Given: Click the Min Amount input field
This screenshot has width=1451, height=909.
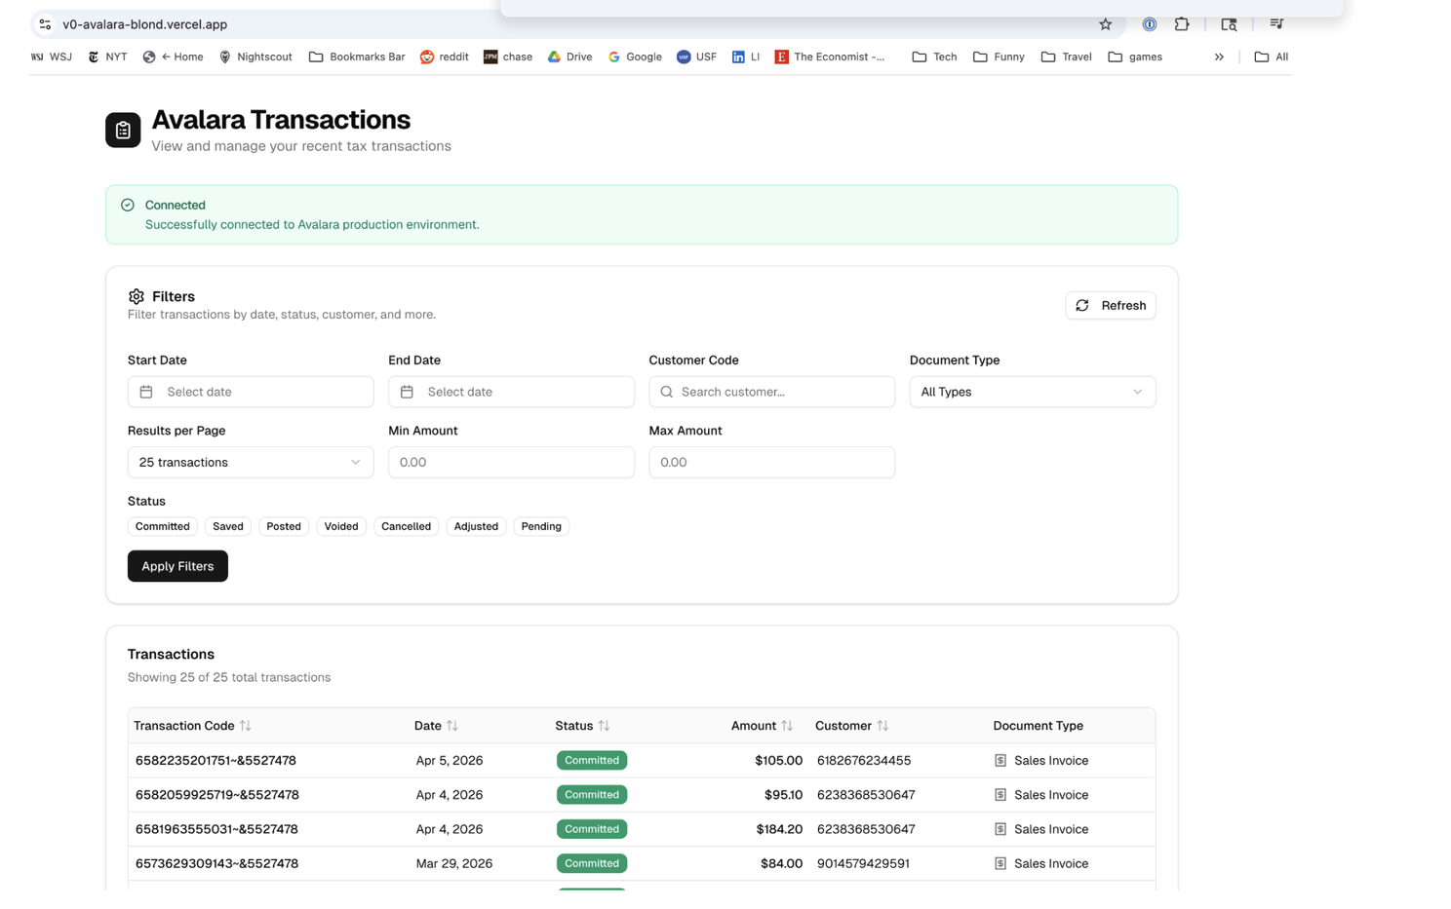Looking at the screenshot, I should [511, 462].
